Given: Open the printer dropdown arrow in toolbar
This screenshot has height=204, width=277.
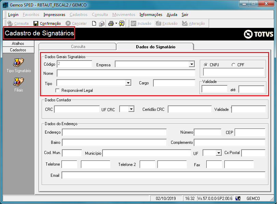Looking at the screenshot, I should [116, 23].
